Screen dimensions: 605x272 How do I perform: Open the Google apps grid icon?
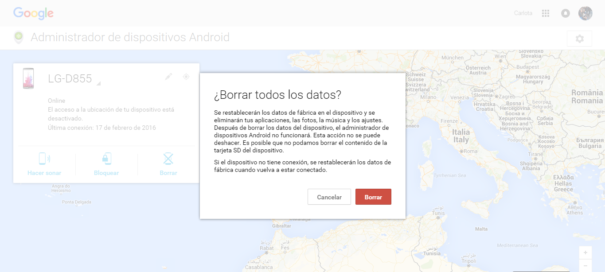(x=546, y=13)
